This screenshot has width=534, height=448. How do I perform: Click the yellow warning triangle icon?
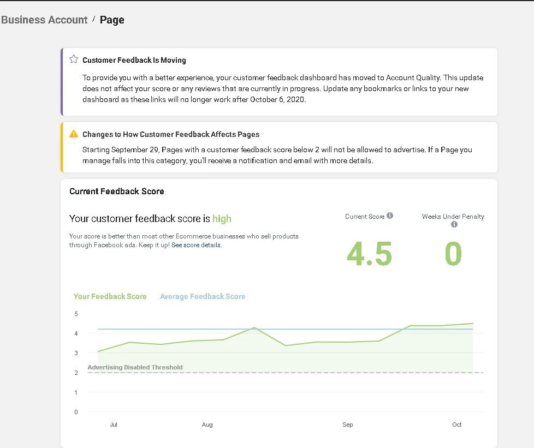74,134
